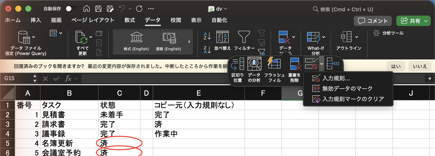Viewport: 435px width, 156px height.
Task: Expand the formula bar dropdown arrow
Action: coord(430,78)
